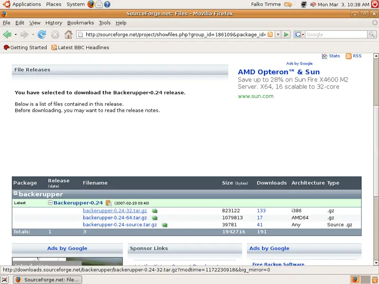Launch Firefox from the top panel icon
Image resolution: width=379 pixels, height=284 pixels.
91,4
